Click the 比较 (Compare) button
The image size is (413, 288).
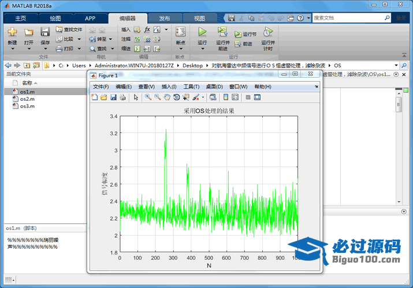tap(65, 39)
